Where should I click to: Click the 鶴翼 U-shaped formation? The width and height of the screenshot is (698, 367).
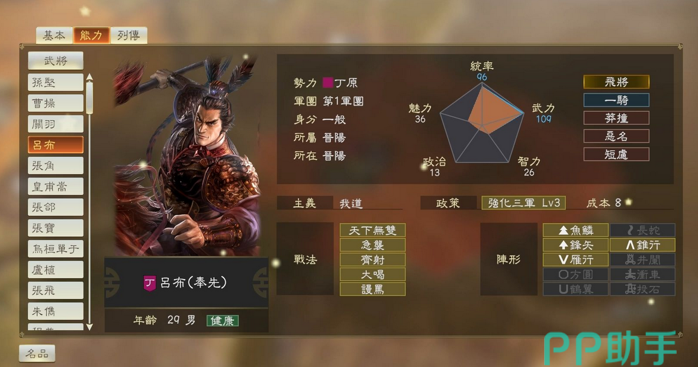pyautogui.click(x=575, y=289)
